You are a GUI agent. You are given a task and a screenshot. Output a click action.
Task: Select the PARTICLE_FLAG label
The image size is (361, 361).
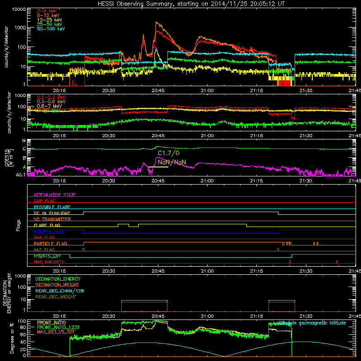51,243
